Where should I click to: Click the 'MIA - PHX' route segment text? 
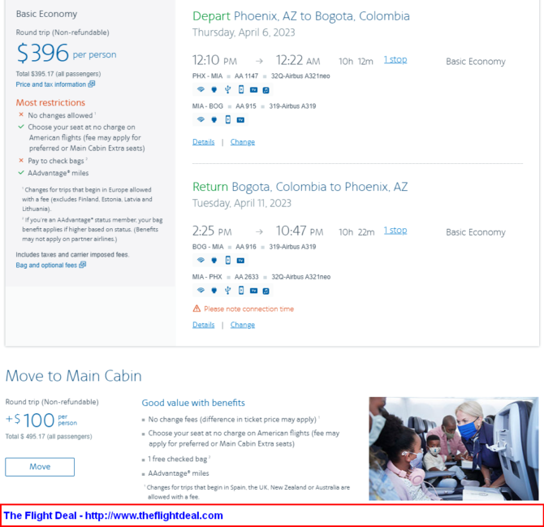click(207, 277)
